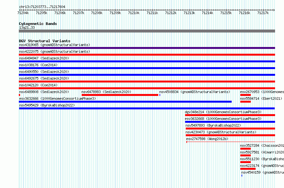Viewport: 284px width, 188px height.
Task: Click the tiny blue nsv4540159 marker
Action: click(x=242, y=176)
